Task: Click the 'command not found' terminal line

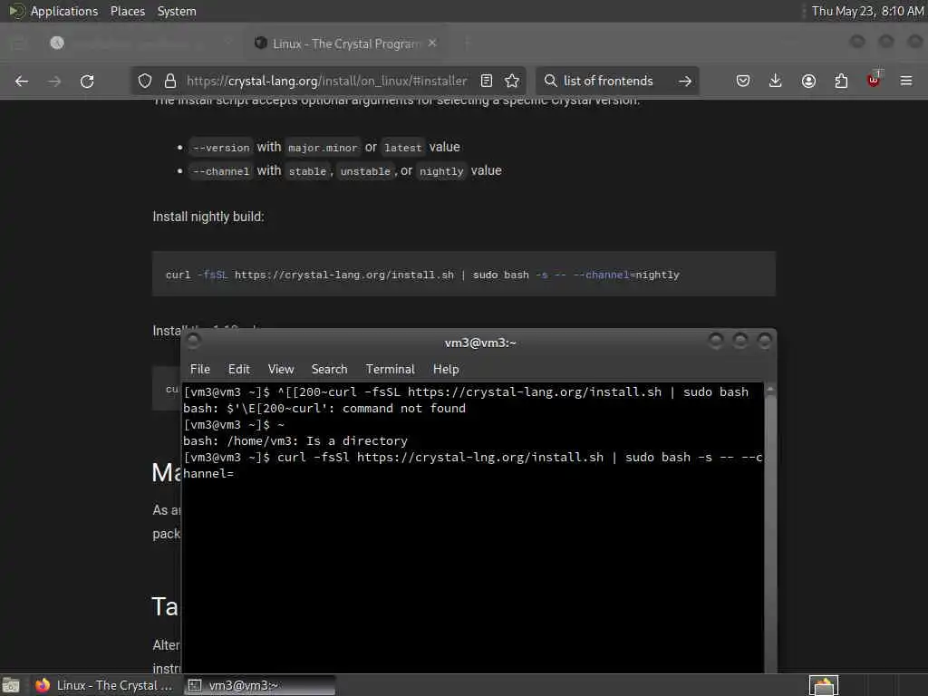Action: point(324,409)
